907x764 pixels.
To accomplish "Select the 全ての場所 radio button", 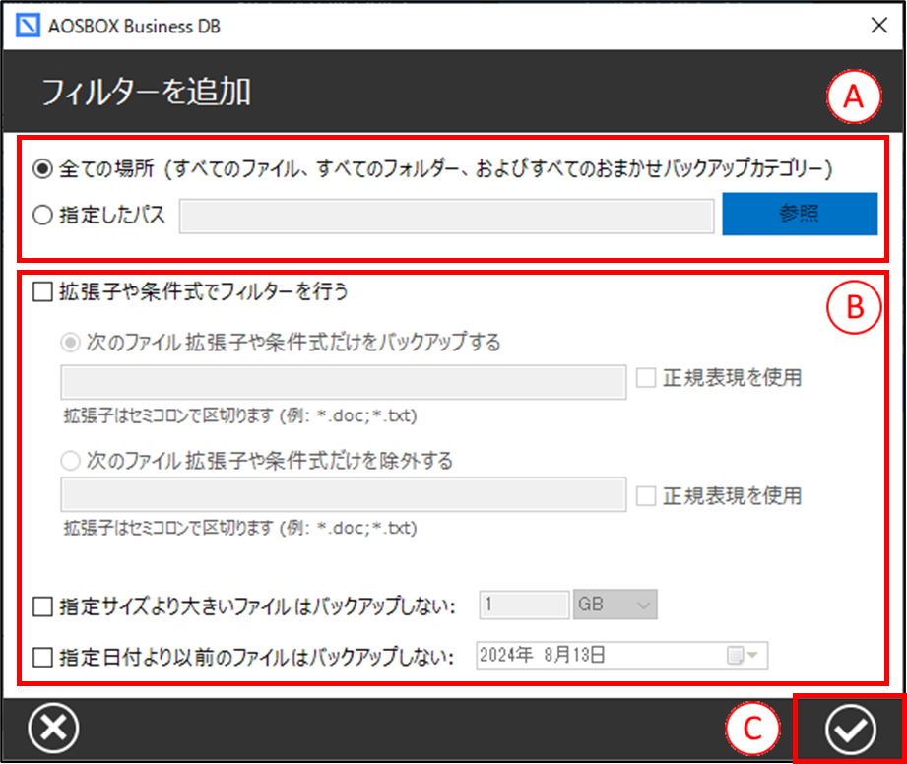I will tap(42, 169).
